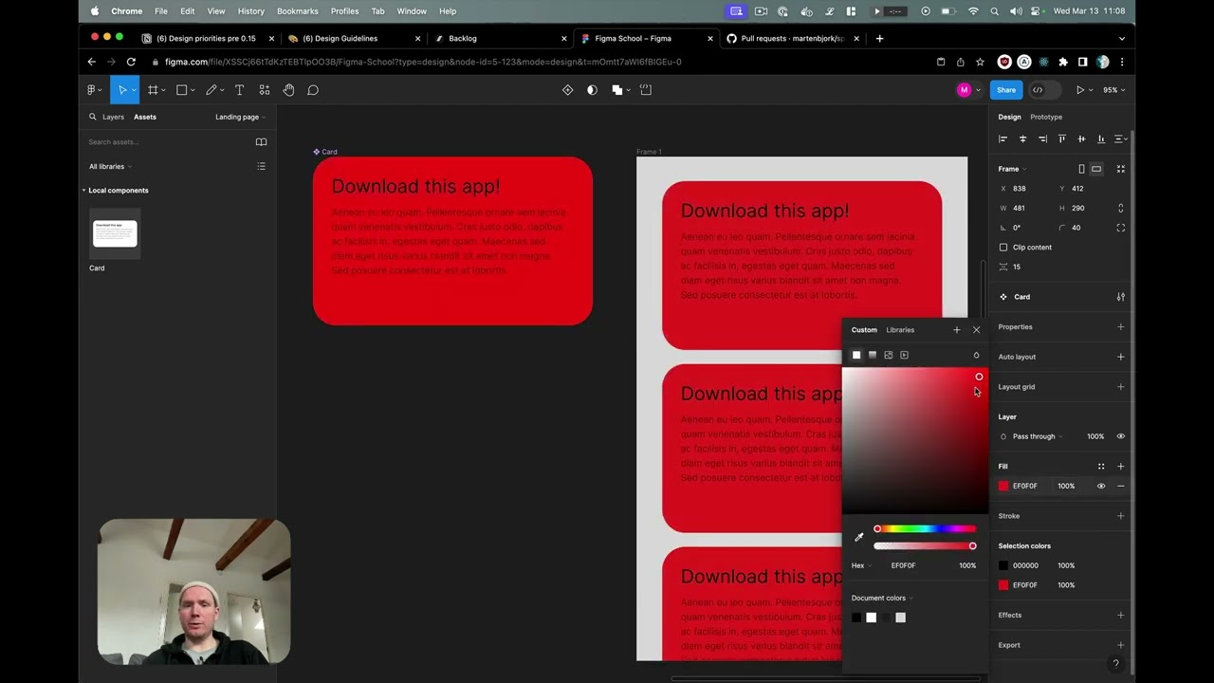Screen dimensions: 1214x683
Task: Click the crop/slice toolbar icon
Action: click(646, 90)
